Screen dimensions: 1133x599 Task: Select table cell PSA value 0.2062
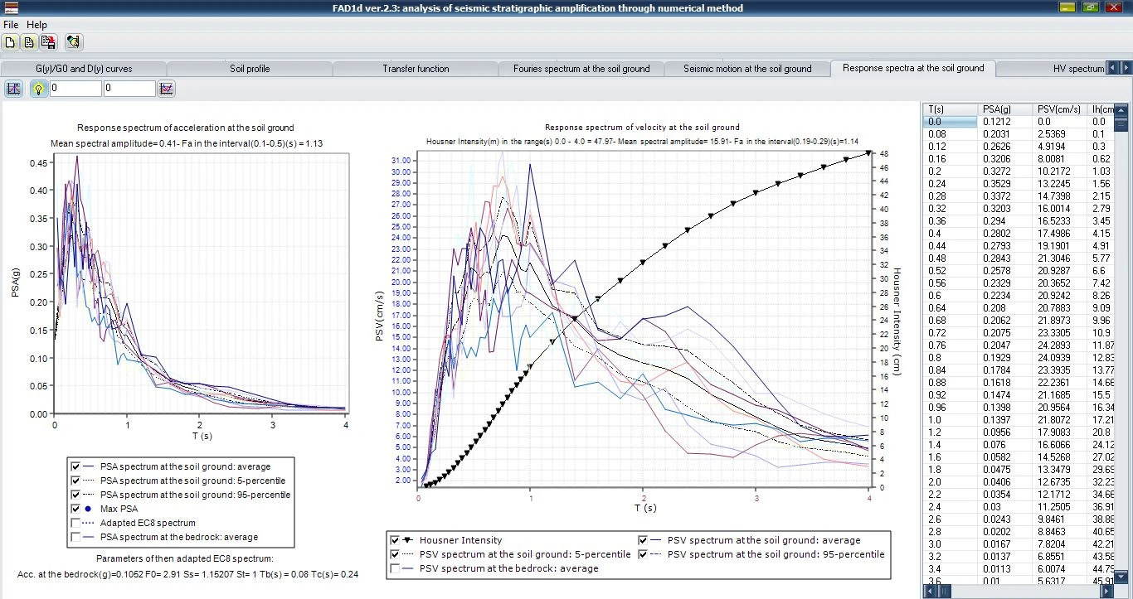[x=1006, y=320]
